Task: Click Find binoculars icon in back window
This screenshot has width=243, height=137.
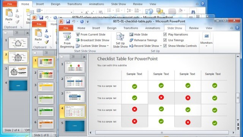Action: pos(193,12)
